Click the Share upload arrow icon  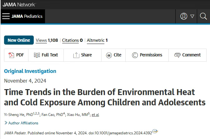click(76, 55)
